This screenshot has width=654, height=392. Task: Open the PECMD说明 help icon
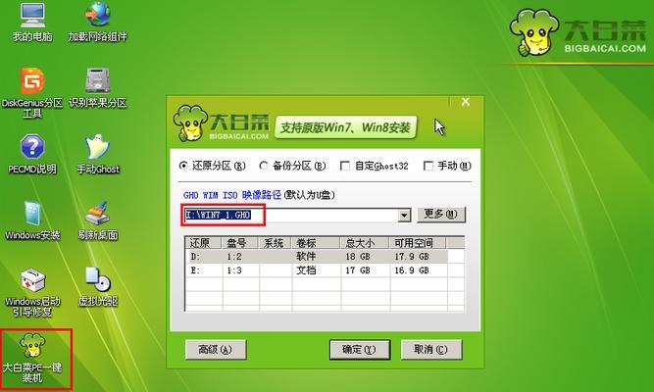tap(32, 154)
